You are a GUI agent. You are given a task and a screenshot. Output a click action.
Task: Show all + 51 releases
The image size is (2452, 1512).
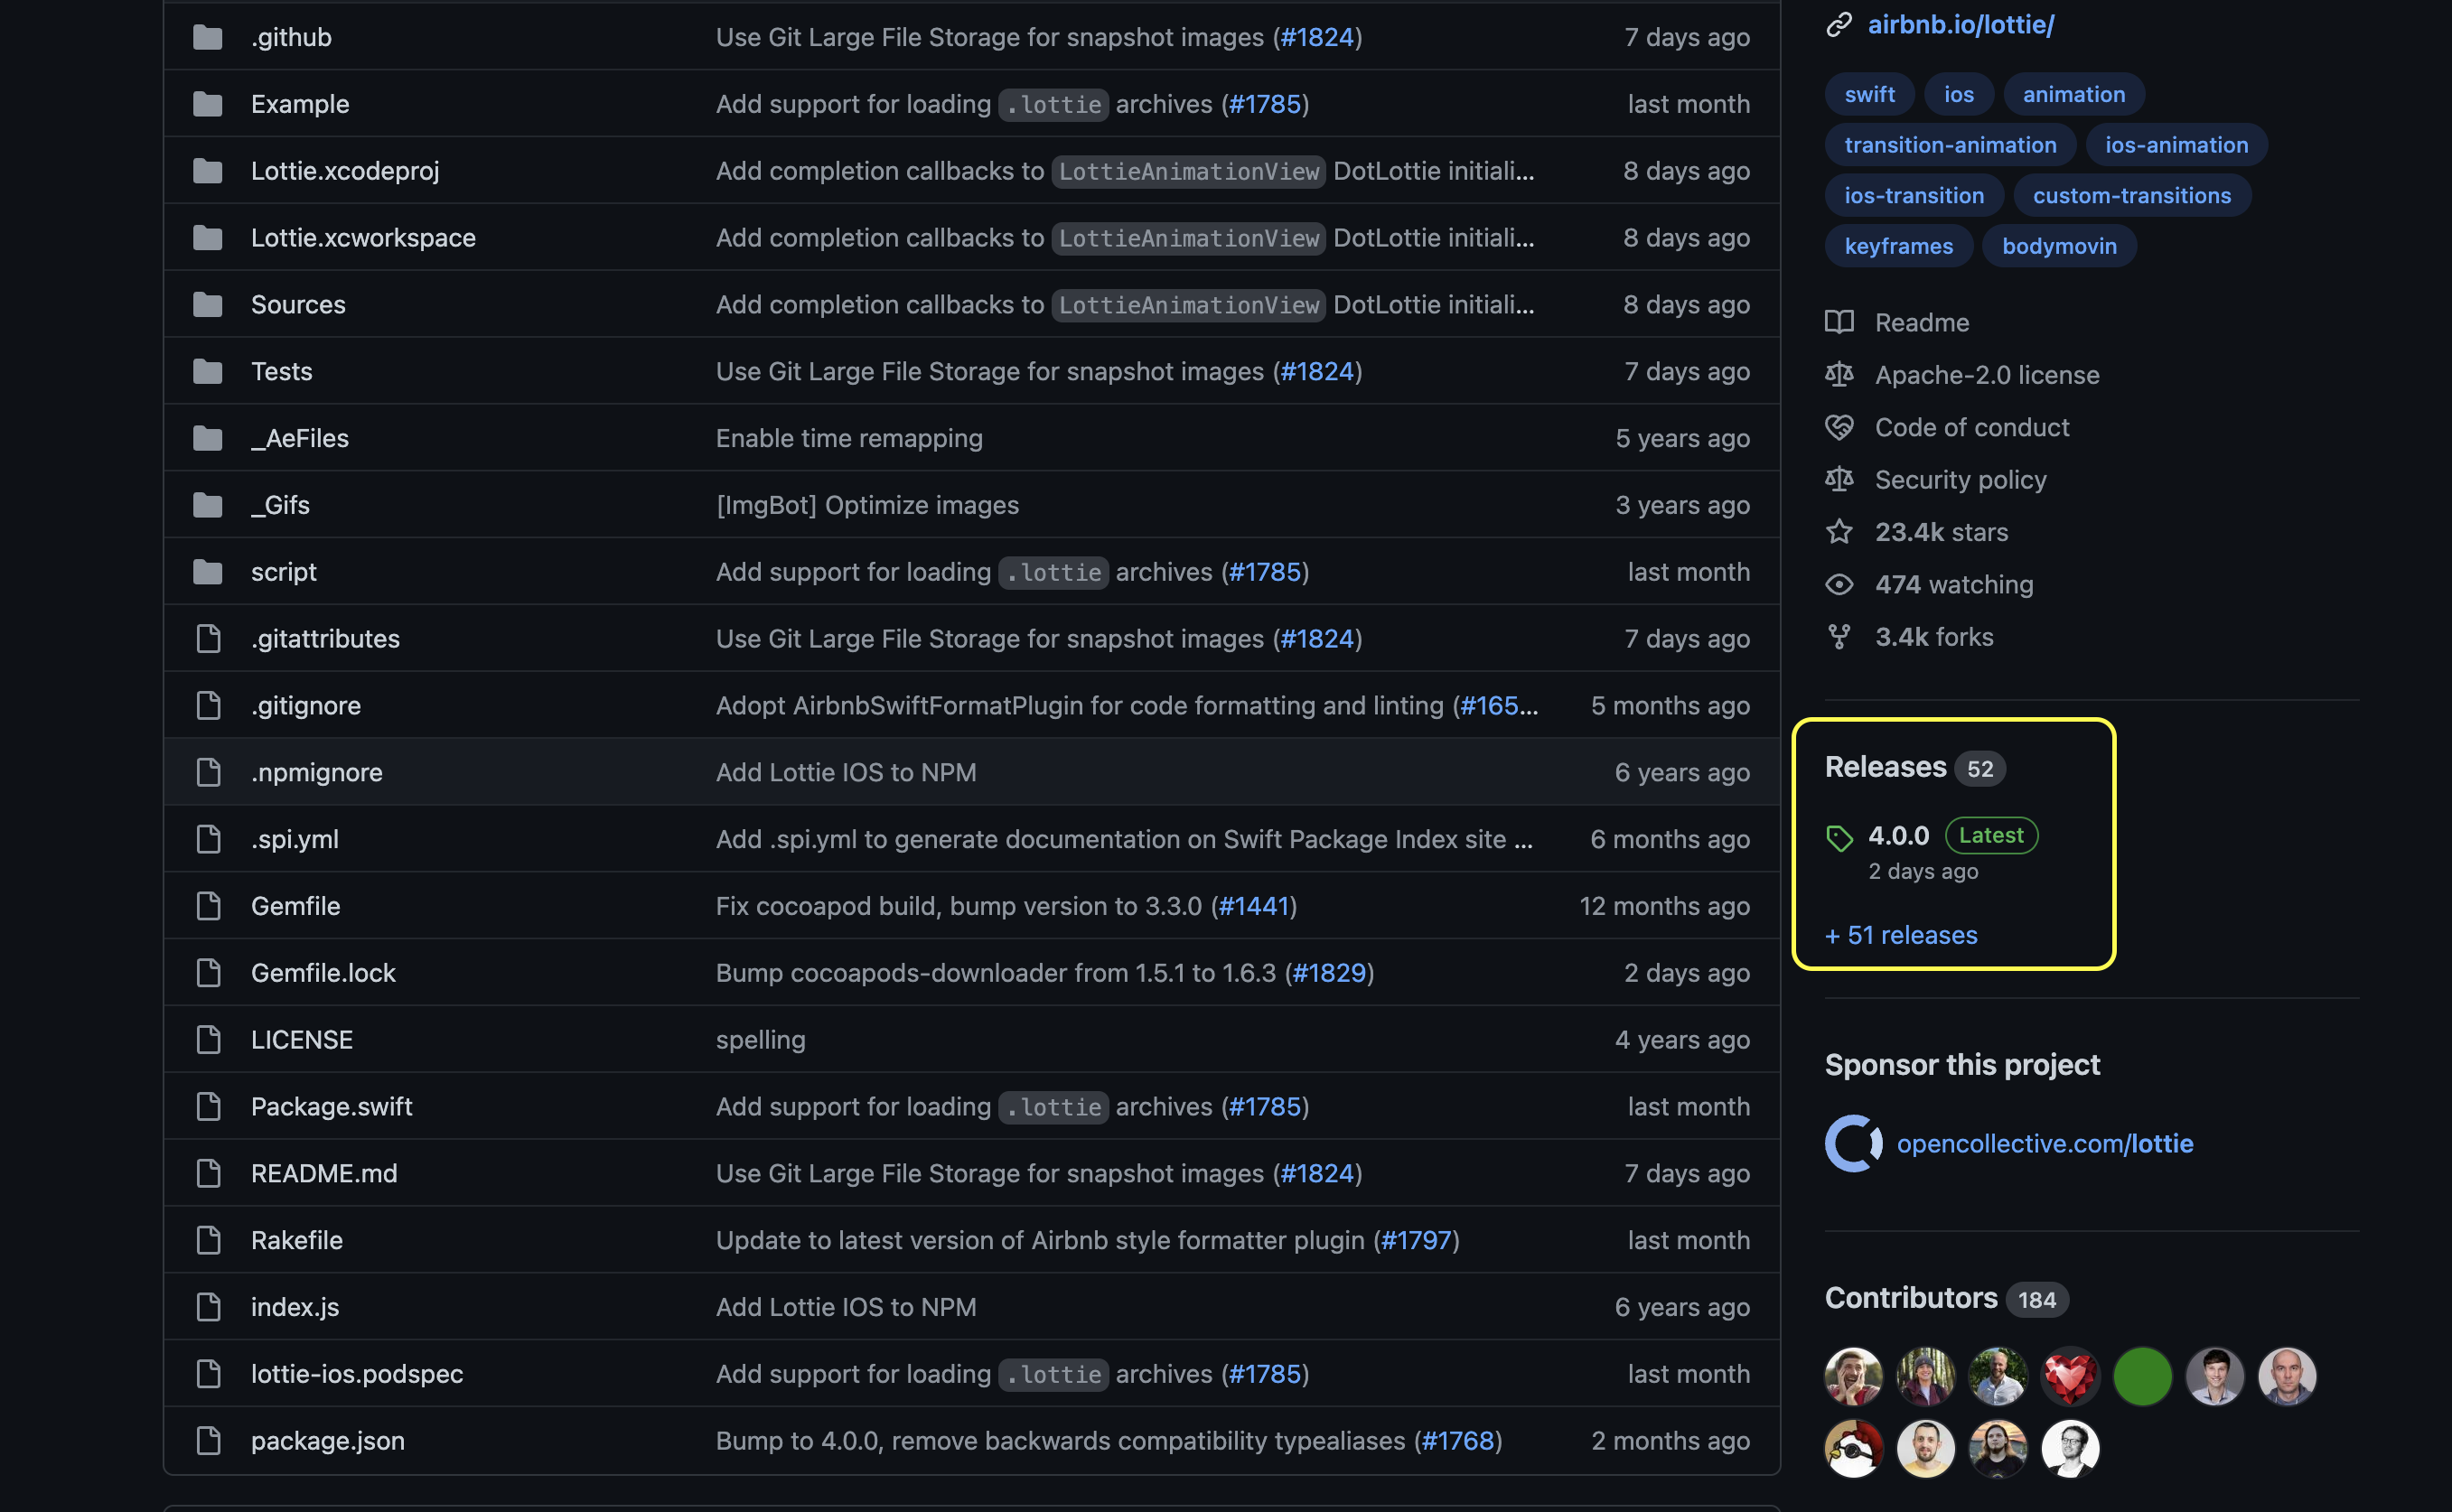pyautogui.click(x=1900, y=935)
